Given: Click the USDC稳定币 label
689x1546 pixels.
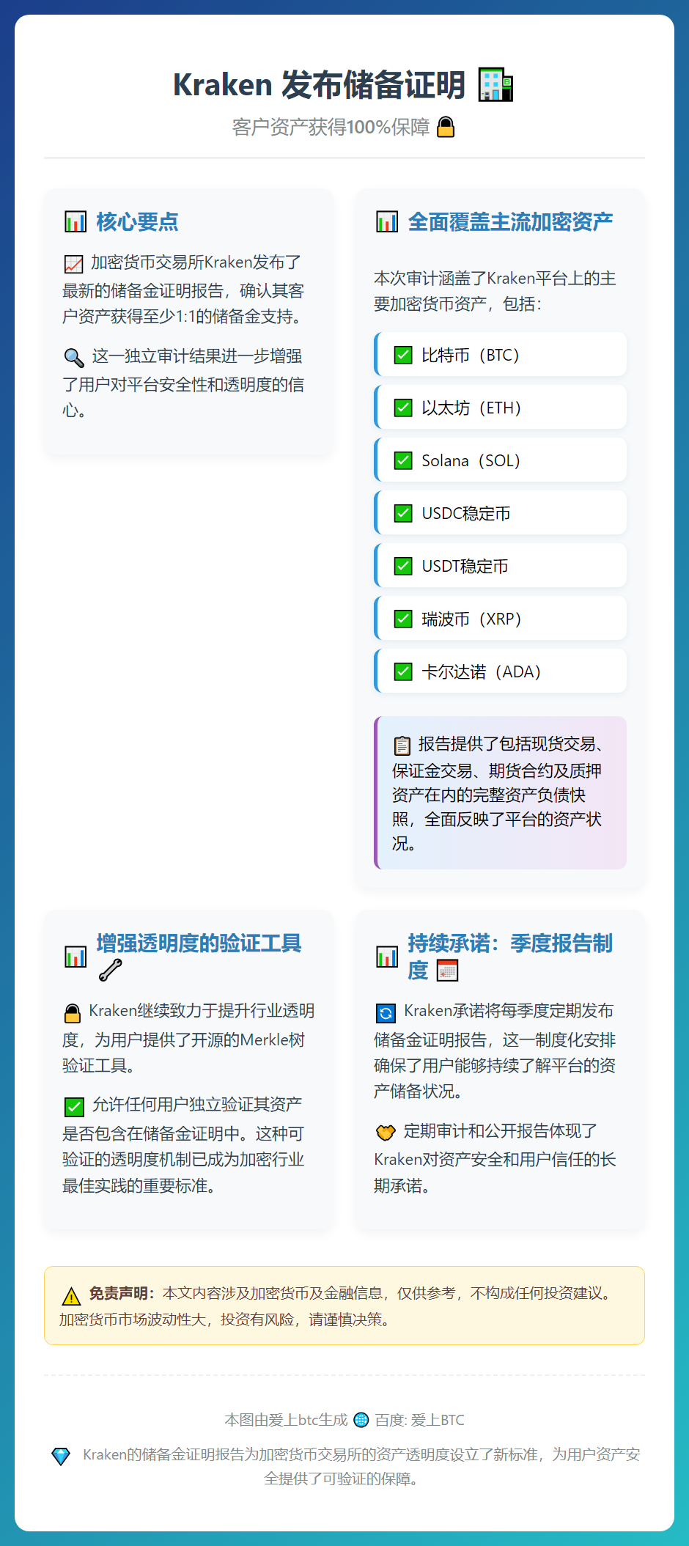Looking at the screenshot, I should (x=466, y=513).
